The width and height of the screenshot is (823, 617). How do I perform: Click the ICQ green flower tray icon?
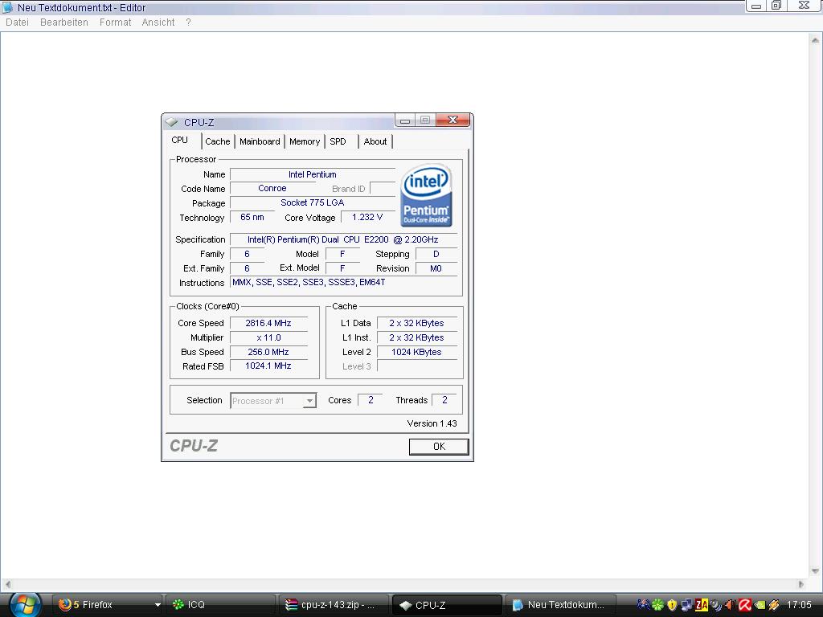click(657, 604)
